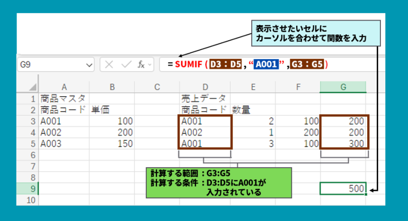Expand the Name Box dropdown arrow

coord(90,65)
